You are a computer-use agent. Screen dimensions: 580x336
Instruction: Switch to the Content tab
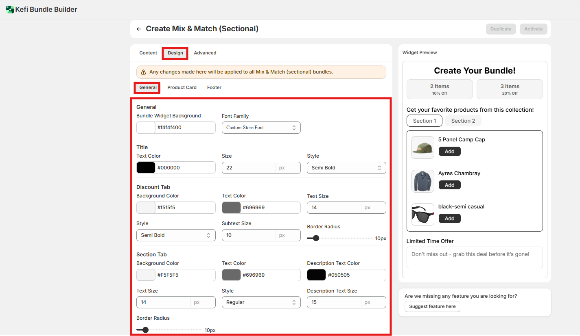coord(148,53)
